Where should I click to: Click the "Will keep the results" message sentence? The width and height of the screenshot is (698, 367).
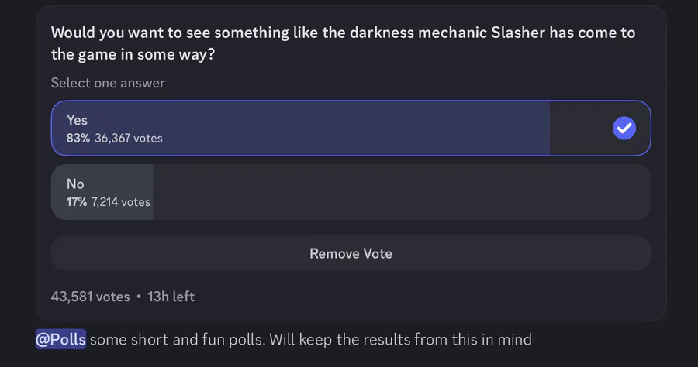click(400, 339)
